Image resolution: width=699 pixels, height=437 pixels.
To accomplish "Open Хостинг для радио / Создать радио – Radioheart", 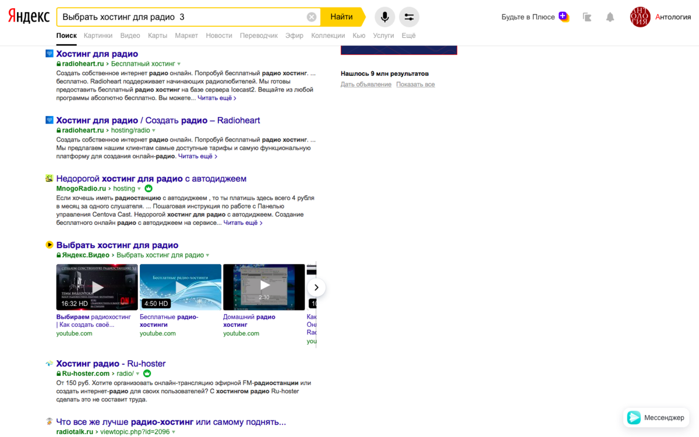I will point(158,120).
